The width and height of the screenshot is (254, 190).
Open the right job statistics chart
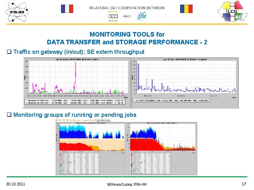point(162,148)
